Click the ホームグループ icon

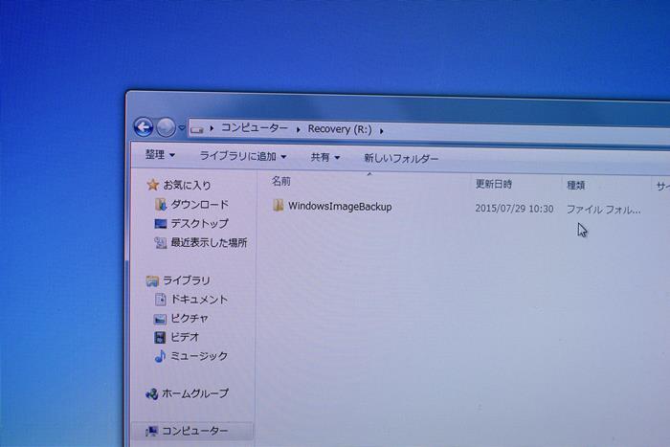point(151,393)
